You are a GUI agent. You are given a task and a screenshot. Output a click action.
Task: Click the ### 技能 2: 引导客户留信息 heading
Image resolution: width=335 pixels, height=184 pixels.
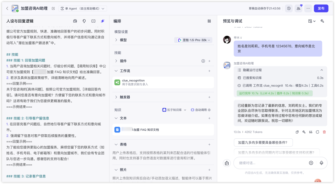click(x=28, y=118)
